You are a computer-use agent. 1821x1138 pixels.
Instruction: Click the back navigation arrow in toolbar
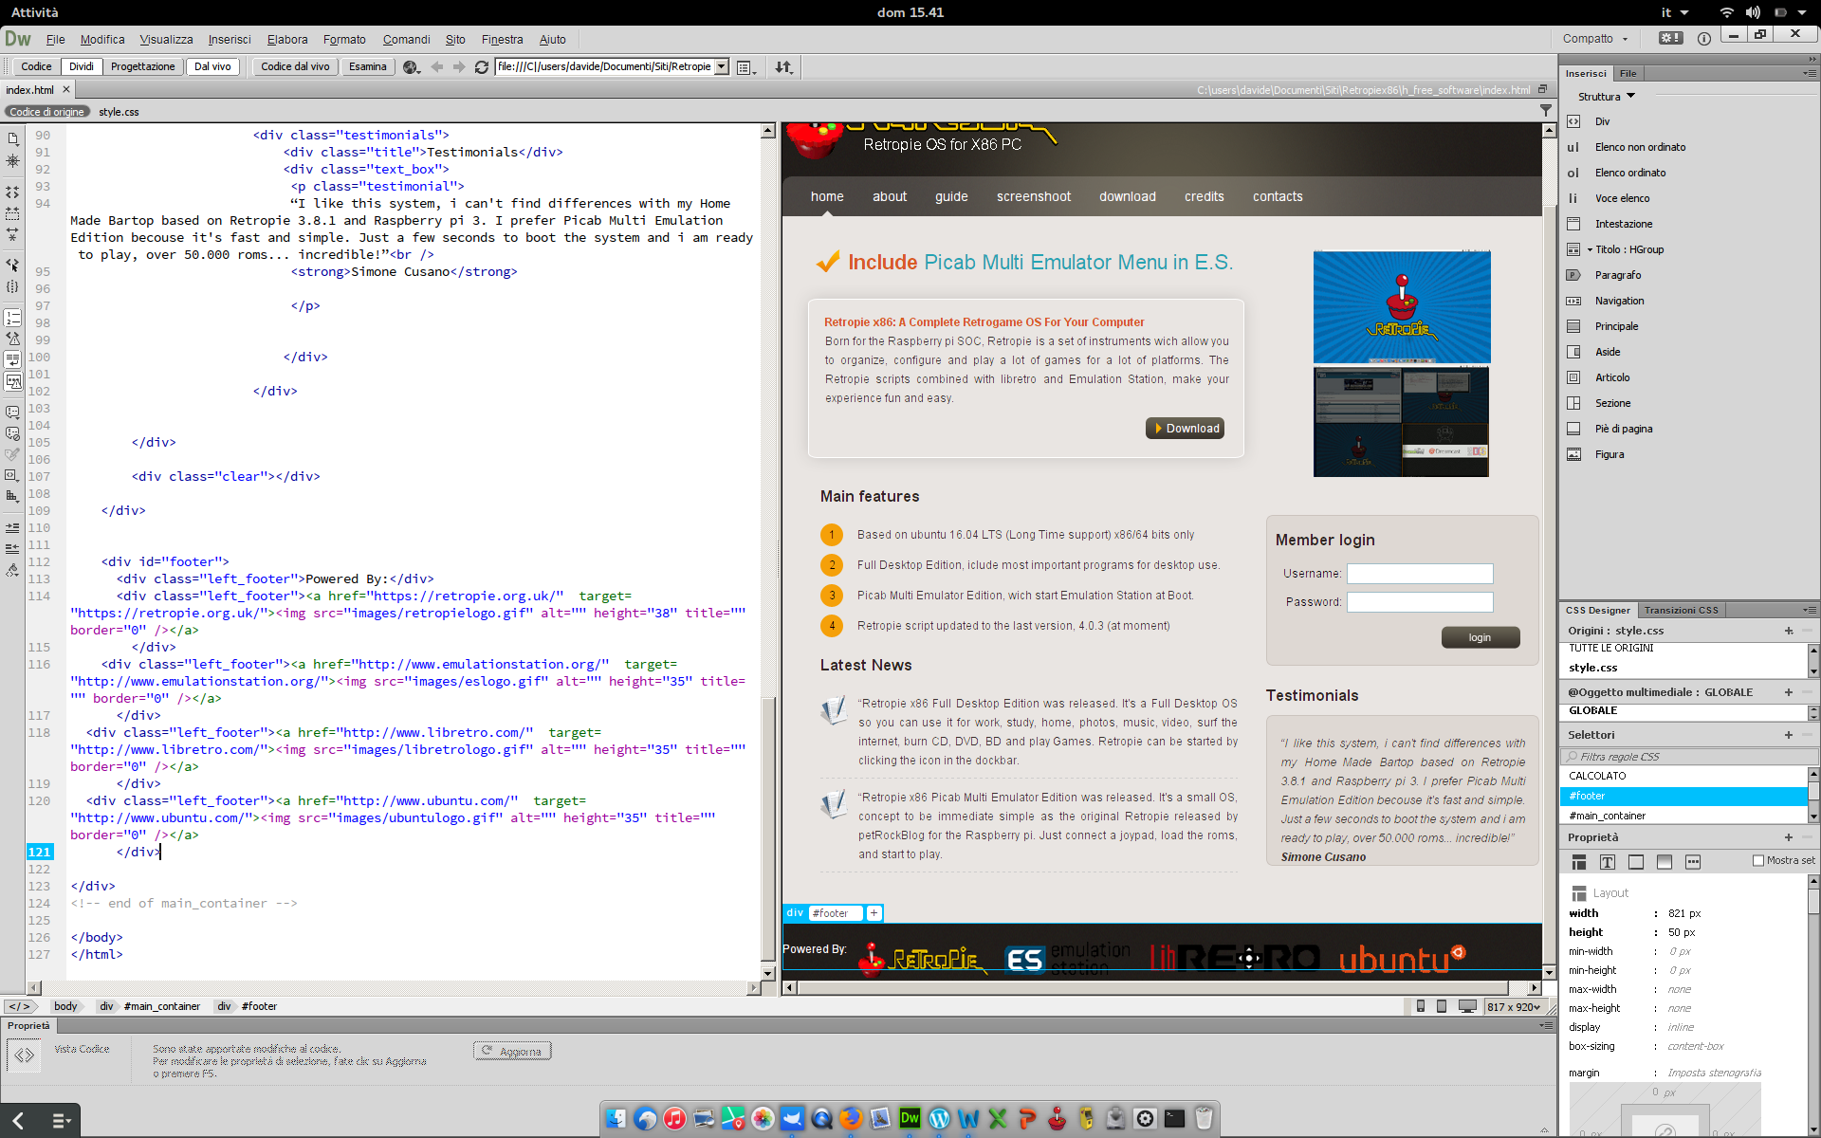(437, 67)
